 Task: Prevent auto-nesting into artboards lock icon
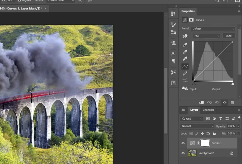(208, 133)
